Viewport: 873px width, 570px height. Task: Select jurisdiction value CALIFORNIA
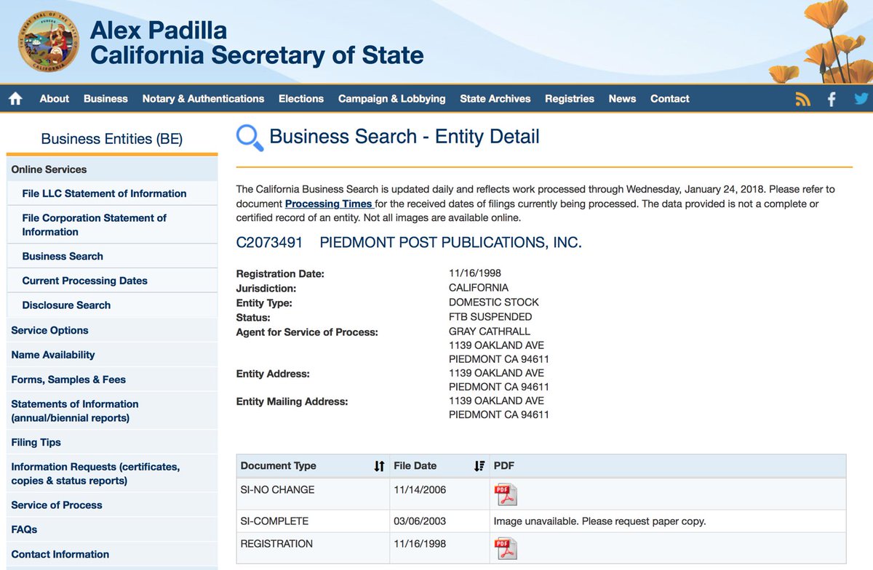(x=479, y=288)
